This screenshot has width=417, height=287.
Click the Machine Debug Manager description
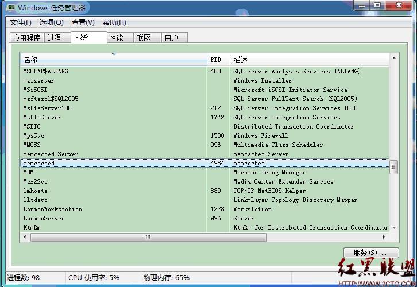(x=269, y=172)
